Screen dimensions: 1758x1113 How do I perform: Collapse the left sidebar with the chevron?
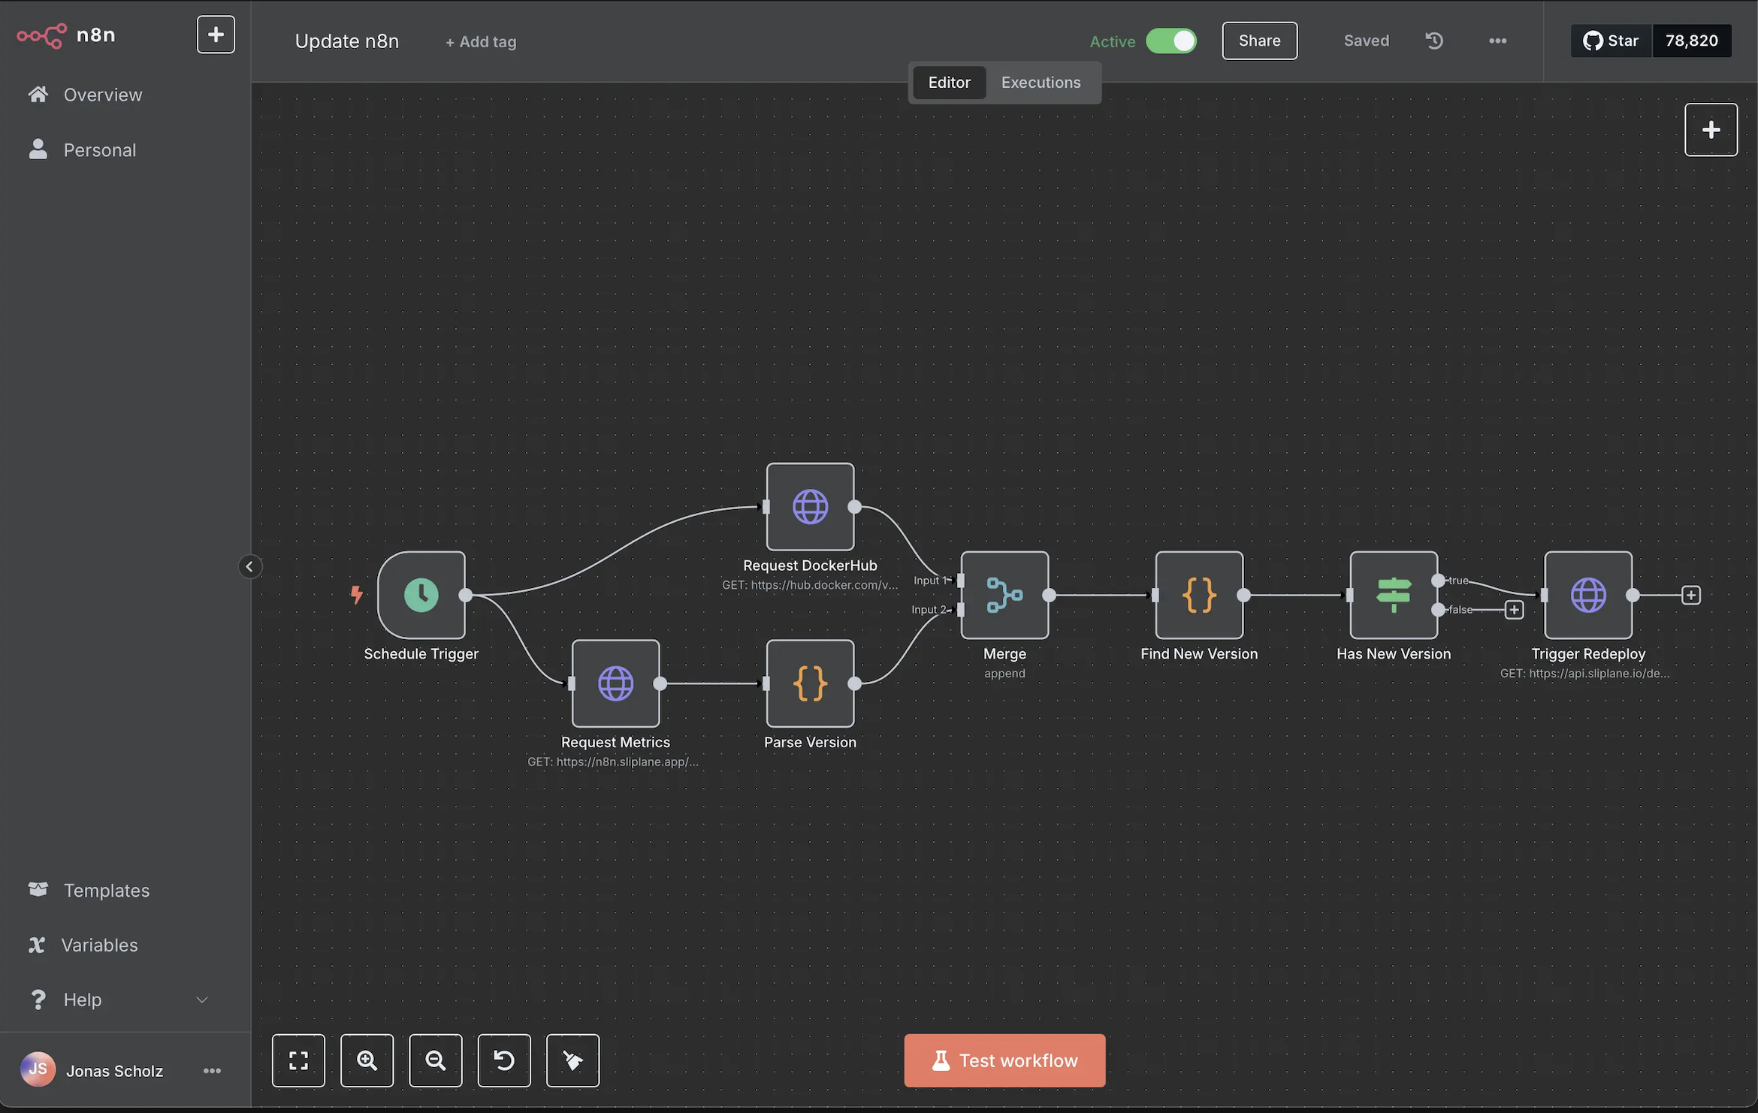(x=250, y=566)
